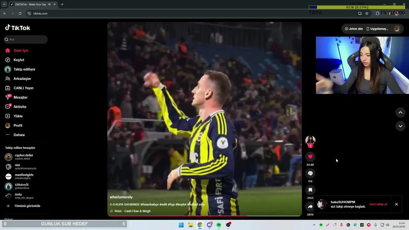Mute the TikTok tab audio
This screenshot has height=230, width=409.
pyautogui.click(x=49, y=4)
